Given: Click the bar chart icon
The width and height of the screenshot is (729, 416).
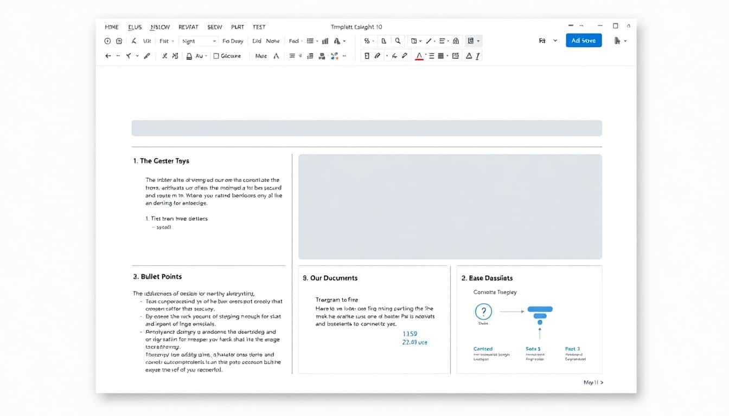Looking at the screenshot, I should click(325, 41).
